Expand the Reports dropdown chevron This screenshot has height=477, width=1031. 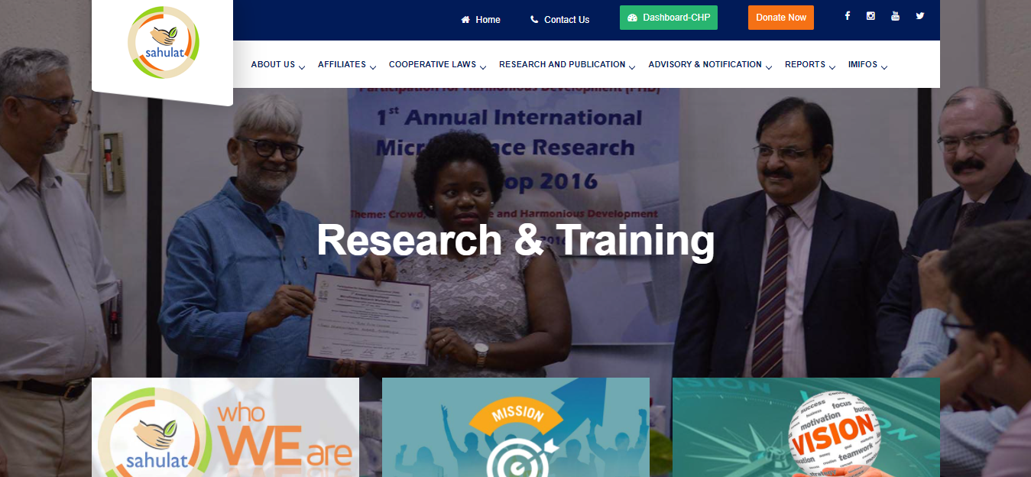832,67
